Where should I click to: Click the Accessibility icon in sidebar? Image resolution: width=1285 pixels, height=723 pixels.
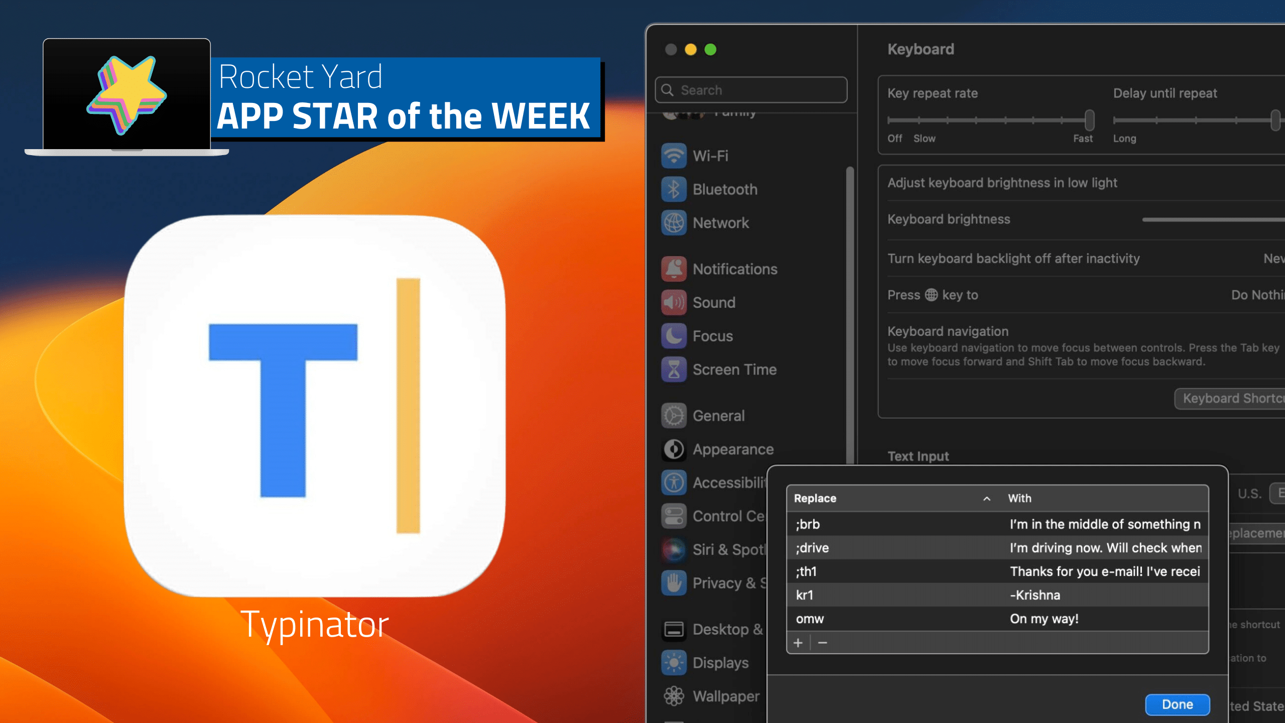tap(674, 482)
